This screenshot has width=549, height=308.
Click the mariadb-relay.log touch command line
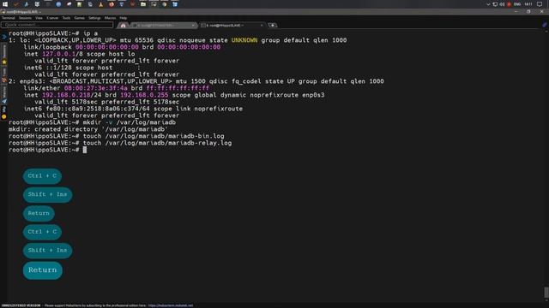point(120,143)
